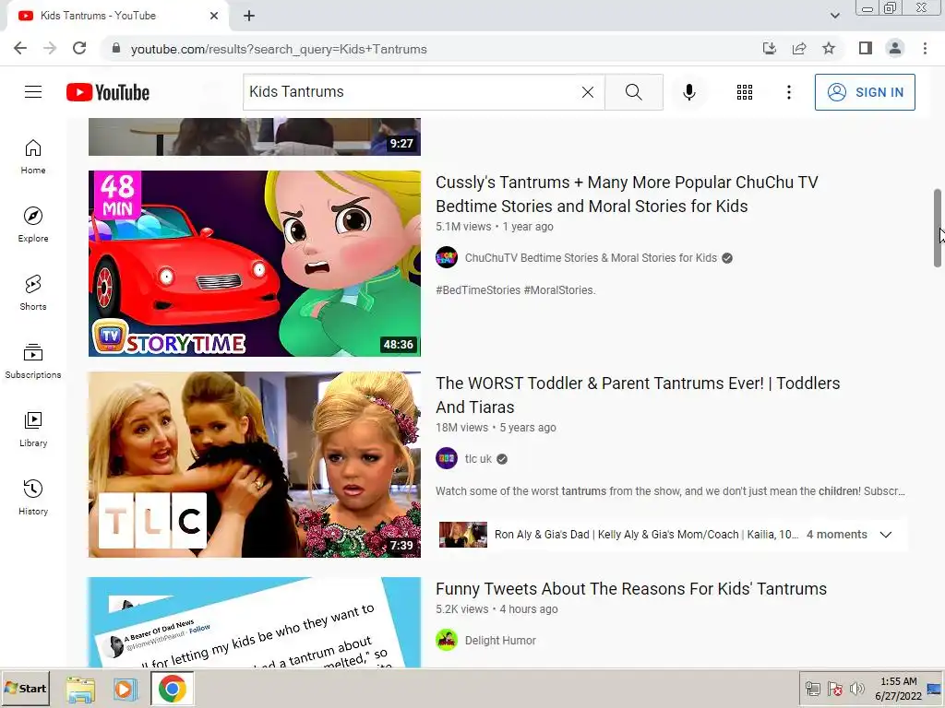Click the 1:55 AM taskbar clock
Image resolution: width=945 pixels, height=708 pixels.
[x=898, y=689]
